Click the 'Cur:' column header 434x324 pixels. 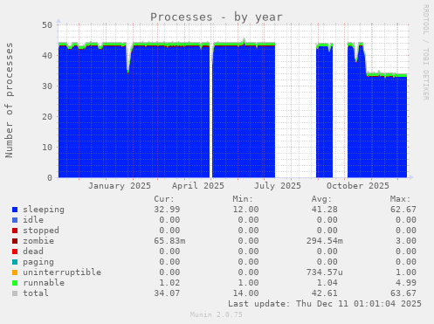164,199
